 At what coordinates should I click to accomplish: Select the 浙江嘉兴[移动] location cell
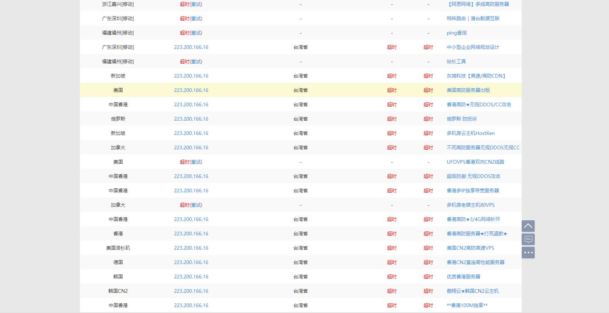pos(118,4)
